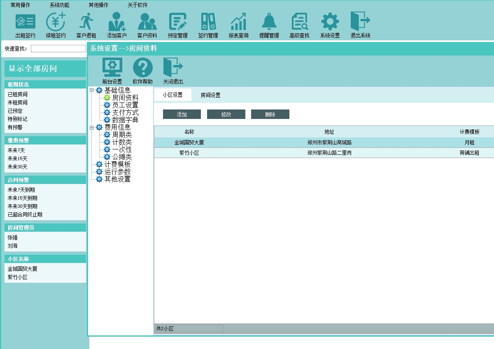The height and width of the screenshot is (349, 494).
Task: Collapse the 费用信息 tree node
Action: (92, 128)
